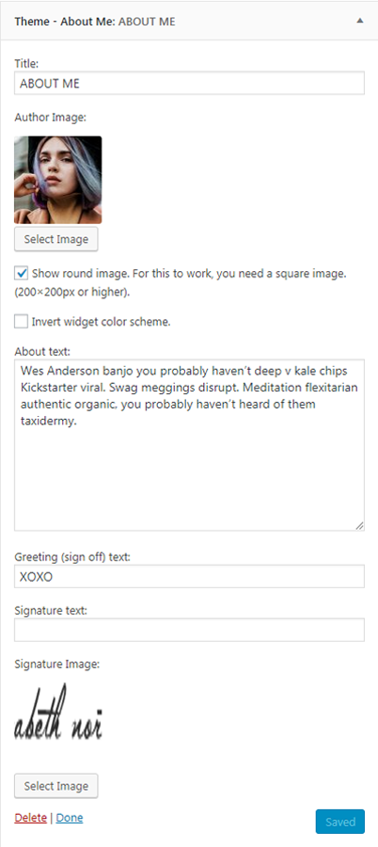Delete this widget via Delete link
The height and width of the screenshot is (847, 378).
(31, 818)
